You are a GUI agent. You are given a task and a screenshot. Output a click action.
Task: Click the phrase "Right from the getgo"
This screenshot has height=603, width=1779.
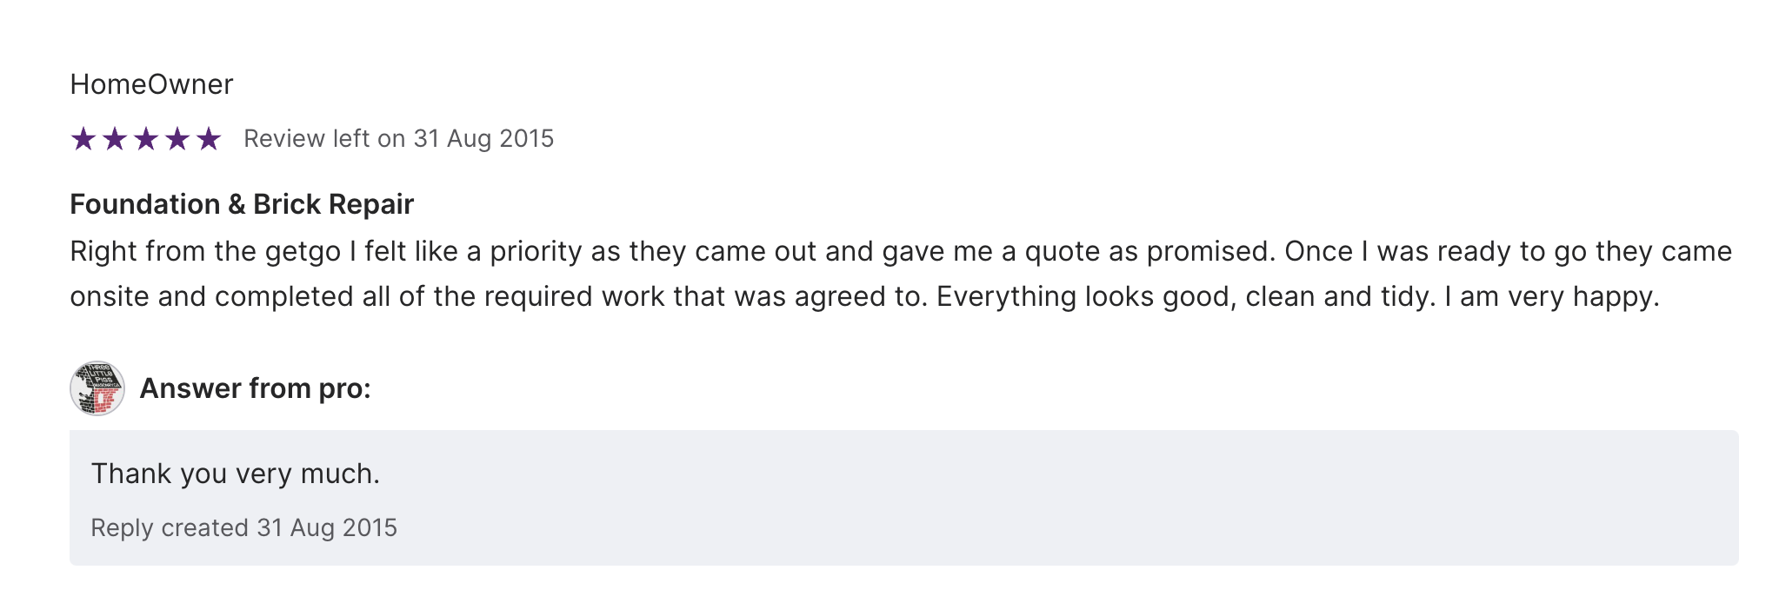click(205, 252)
